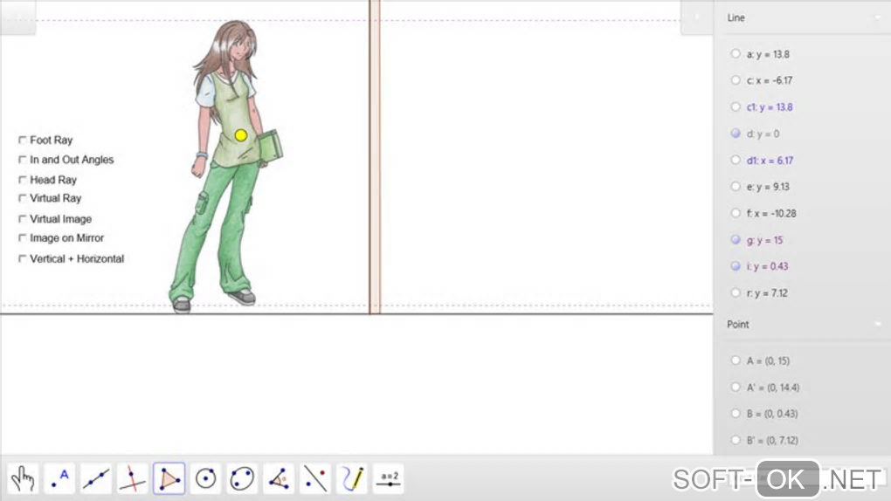The width and height of the screenshot is (891, 501).
Task: Select the 'd1: x = 6.17' equation text
Action: point(770,161)
